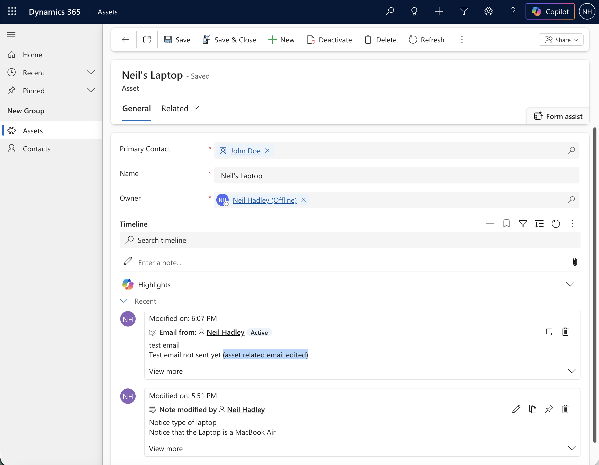The height and width of the screenshot is (465, 599).
Task: Click the Save button
Action: 177,40
